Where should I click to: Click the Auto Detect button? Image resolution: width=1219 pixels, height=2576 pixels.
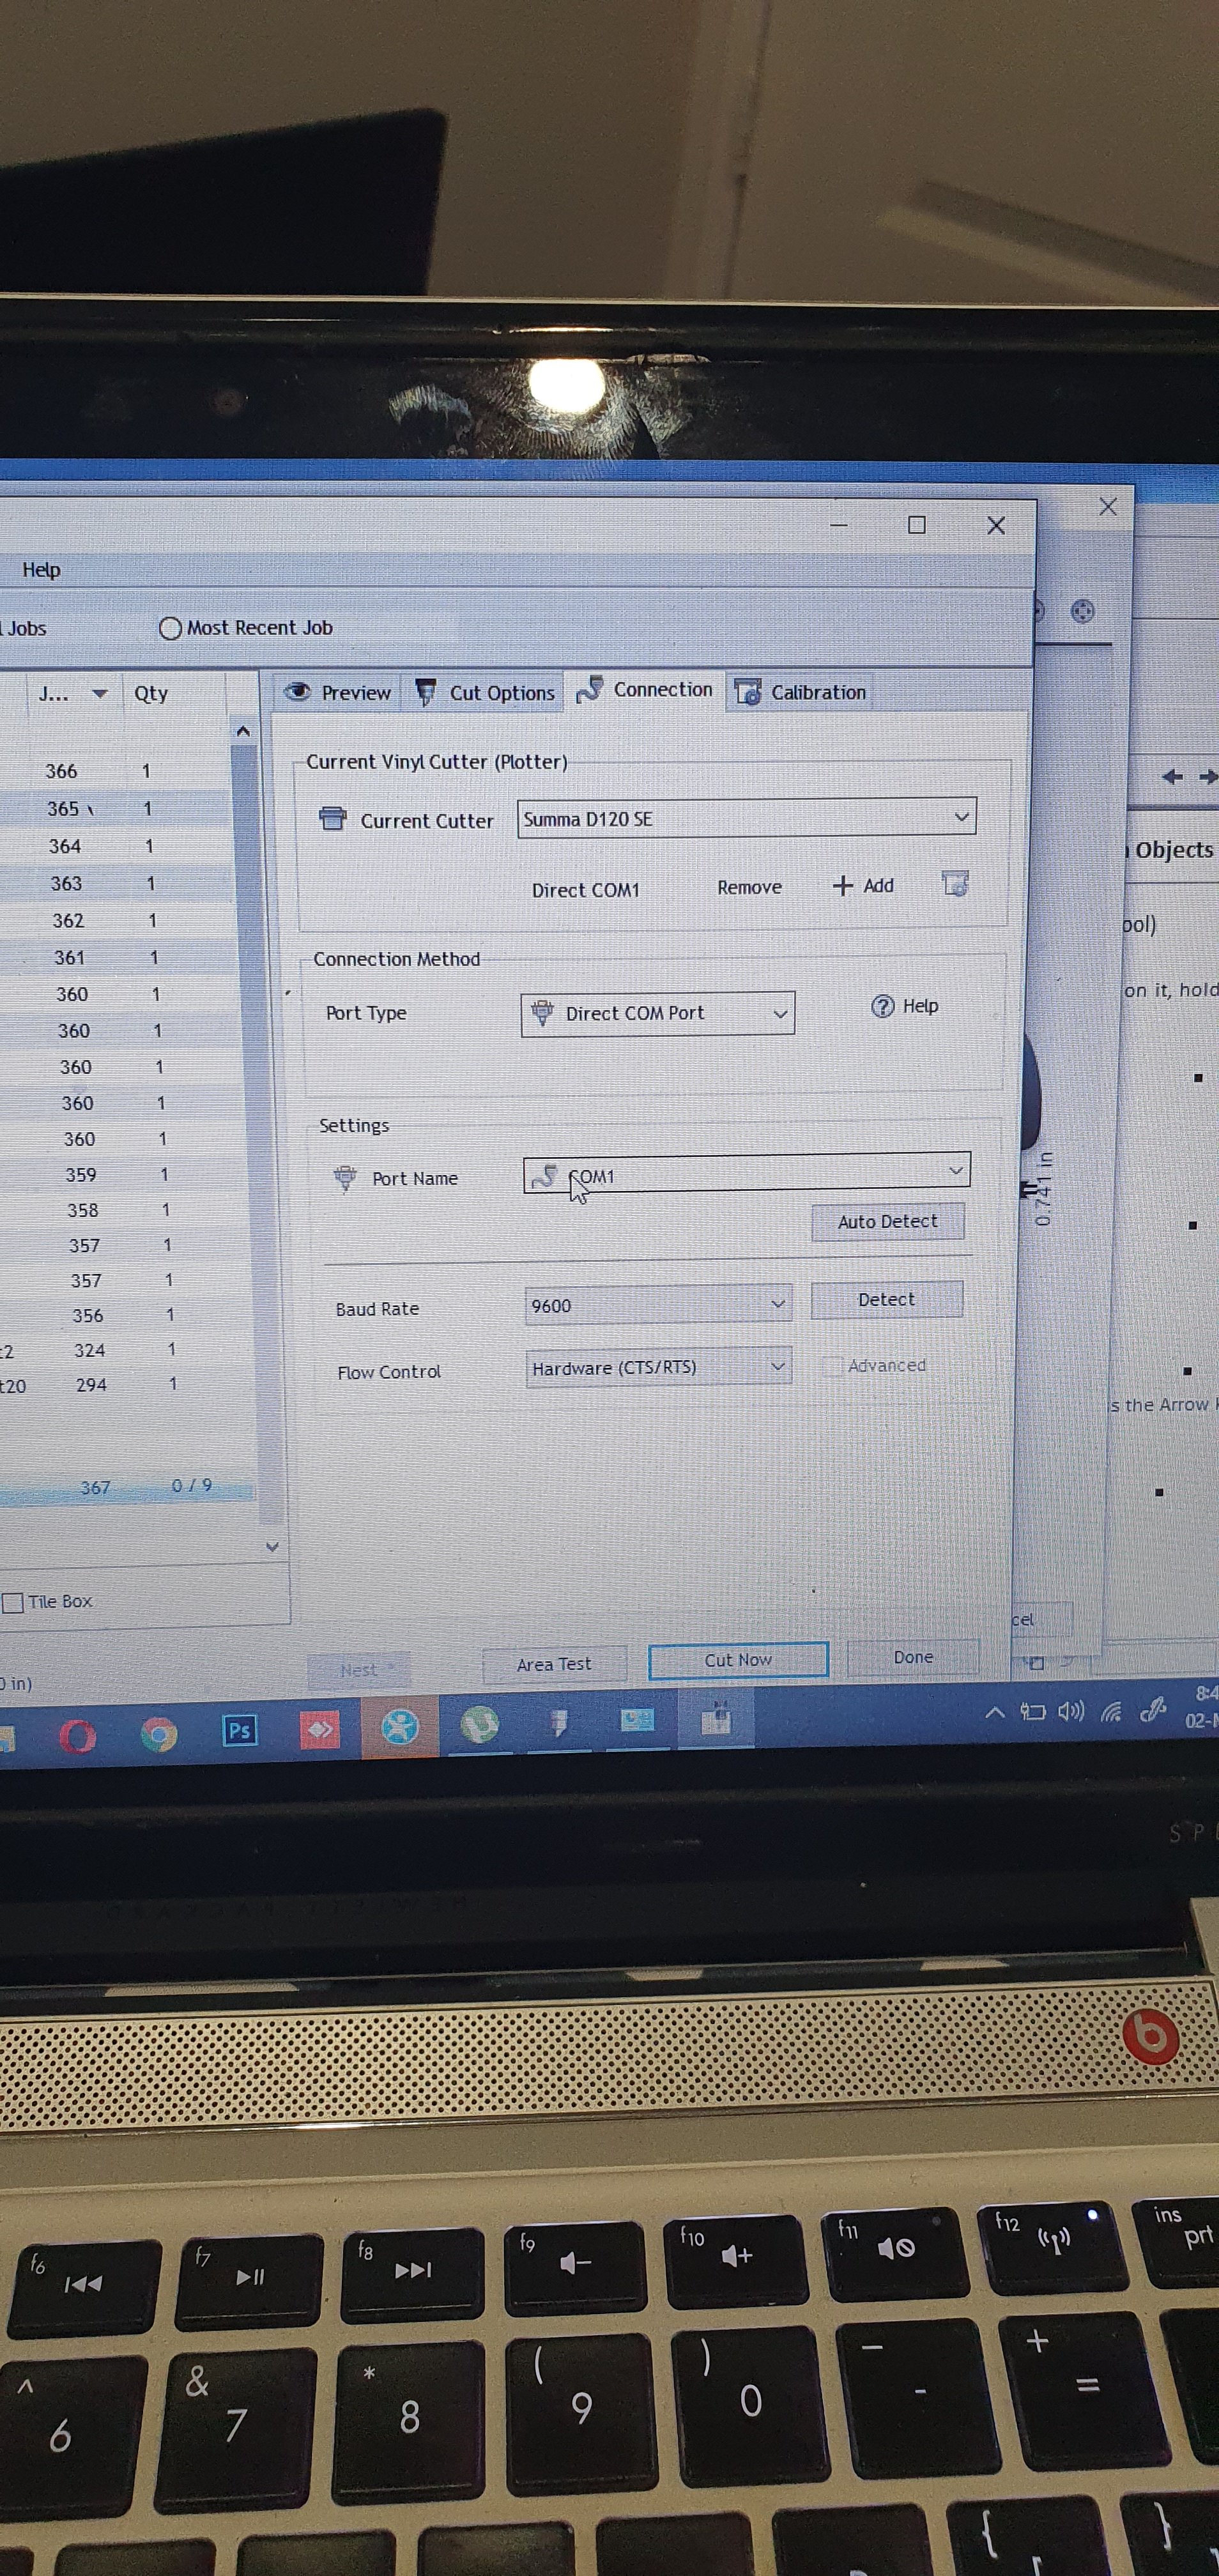tap(888, 1221)
